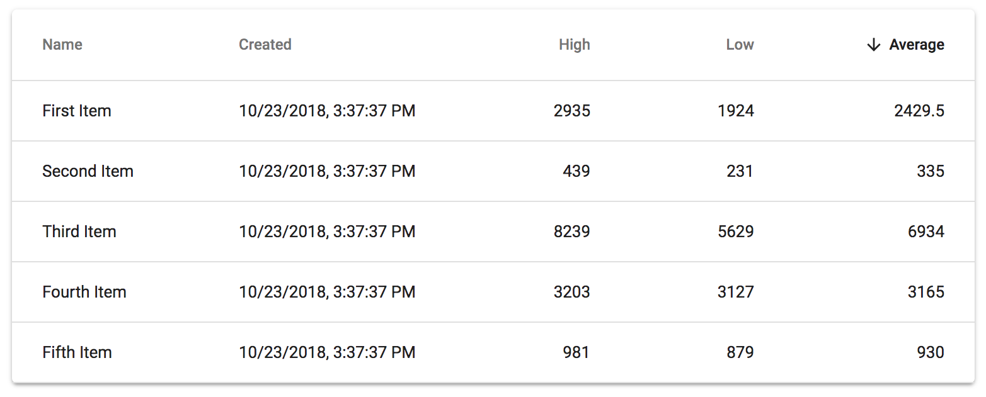986x397 pixels.
Task: Sort table by Average column header
Action: (x=916, y=45)
